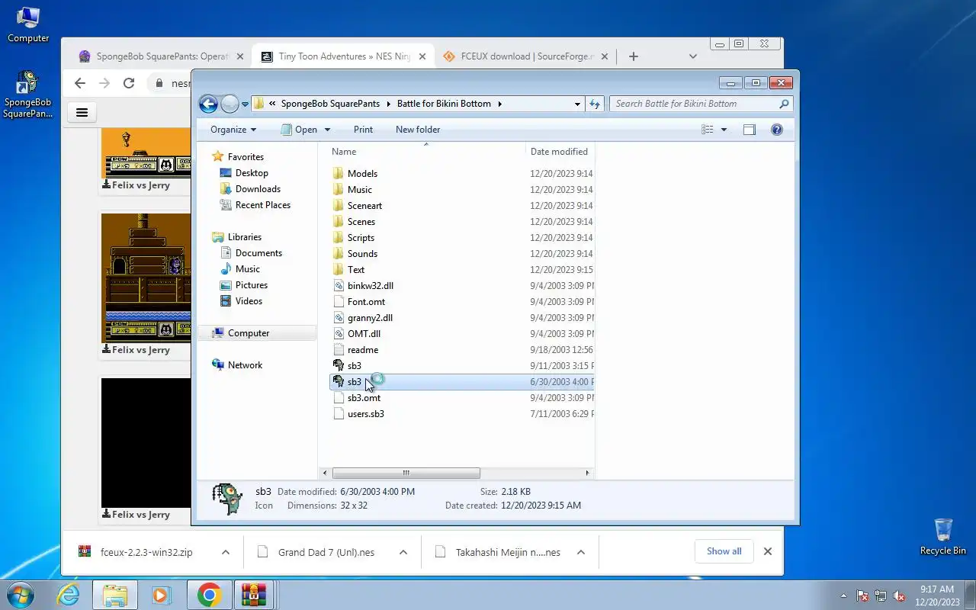
Task: Click the horizontal scrollbar thumb in file list
Action: click(x=406, y=473)
